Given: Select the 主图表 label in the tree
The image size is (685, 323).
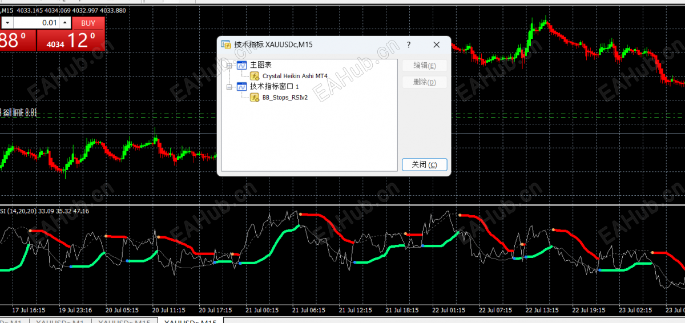Looking at the screenshot, I should 261,65.
